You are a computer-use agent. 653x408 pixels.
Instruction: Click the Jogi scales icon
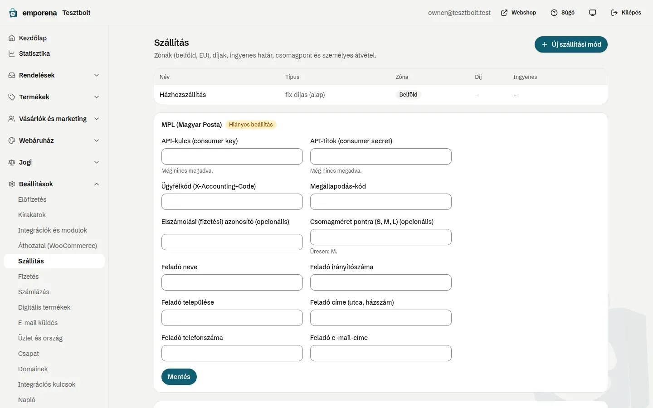click(12, 162)
